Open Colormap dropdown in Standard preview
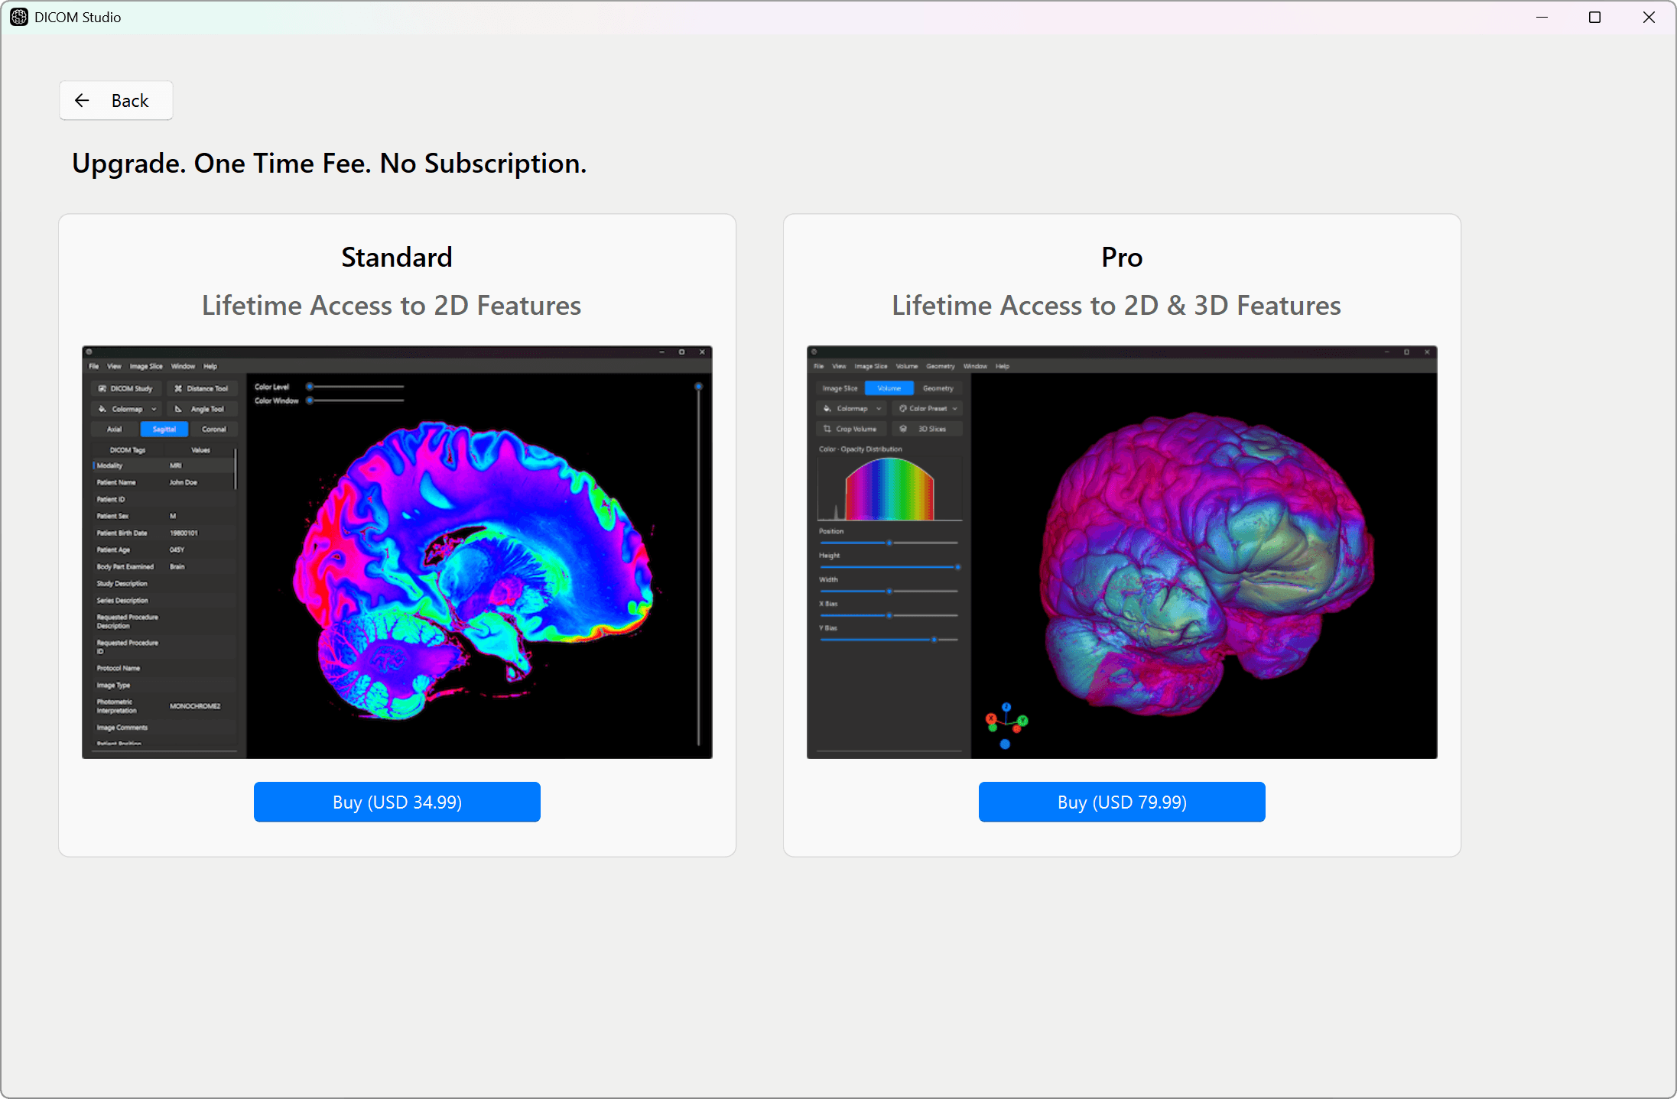The width and height of the screenshot is (1677, 1099). (127, 409)
